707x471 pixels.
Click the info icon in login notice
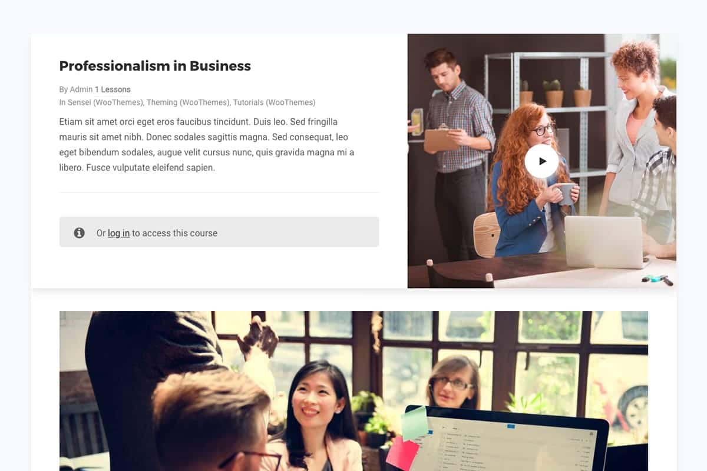click(80, 233)
